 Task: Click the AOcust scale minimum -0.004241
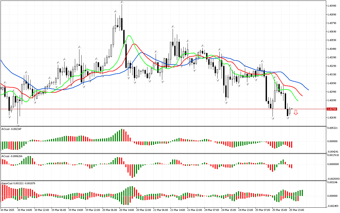pyautogui.click(x=332, y=151)
